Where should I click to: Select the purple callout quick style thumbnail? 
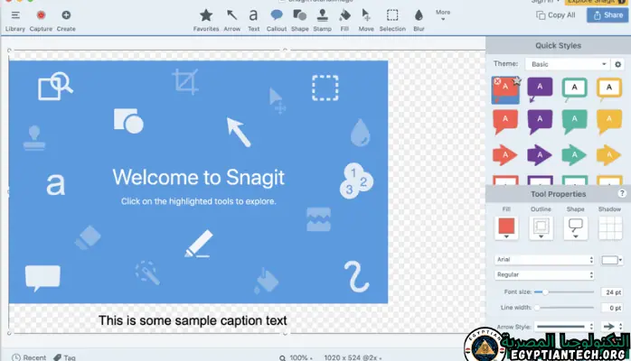point(540,88)
